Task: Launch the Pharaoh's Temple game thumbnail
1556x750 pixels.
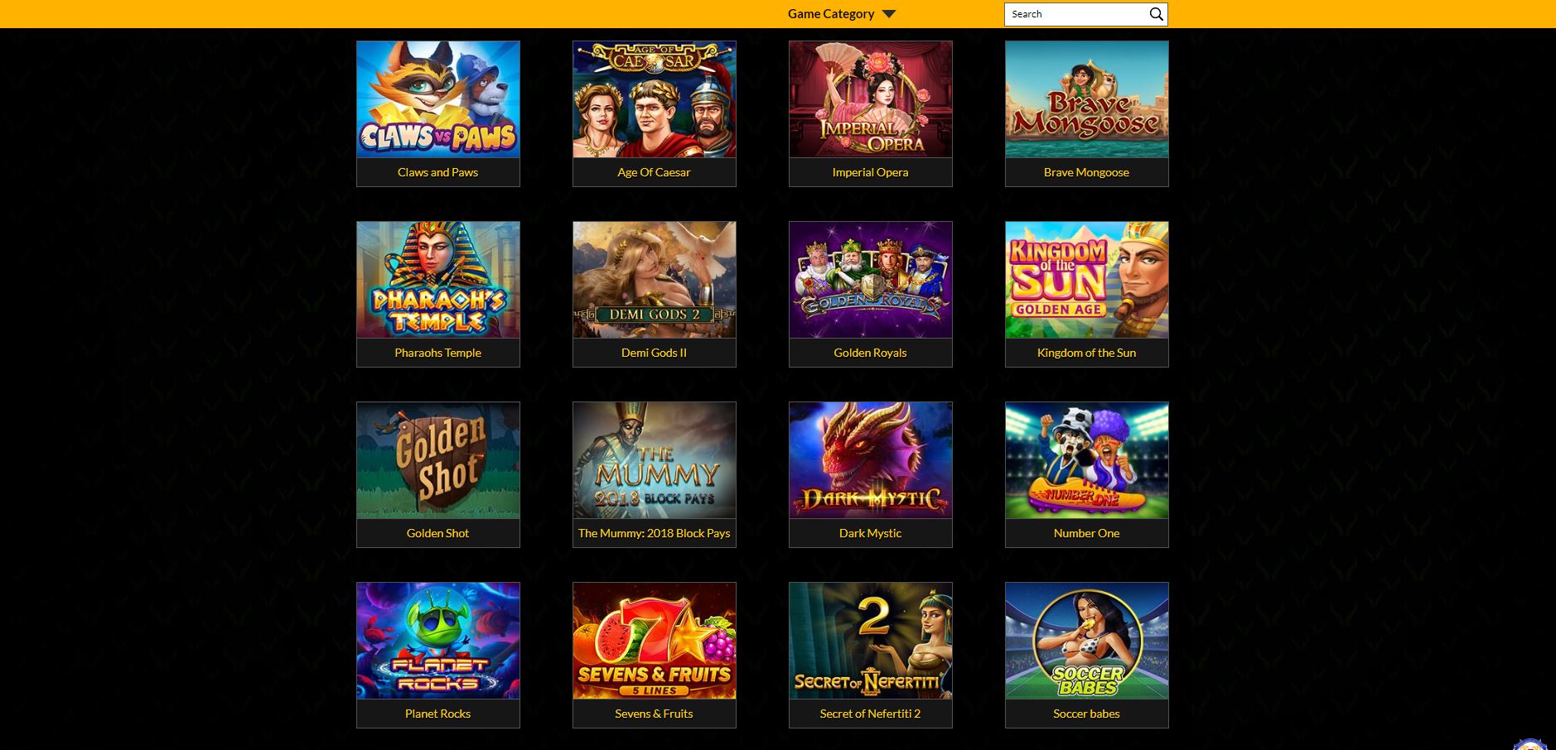Action: click(x=438, y=280)
